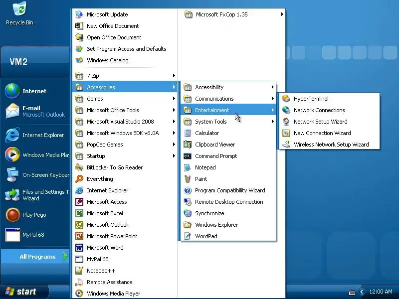399x299 pixels.
Task: Expand the System Tools submenu arrow
Action: click(272, 121)
